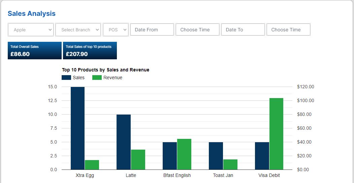Click the Total Sales of top 10 products card
The image size is (354, 183).
click(90, 51)
